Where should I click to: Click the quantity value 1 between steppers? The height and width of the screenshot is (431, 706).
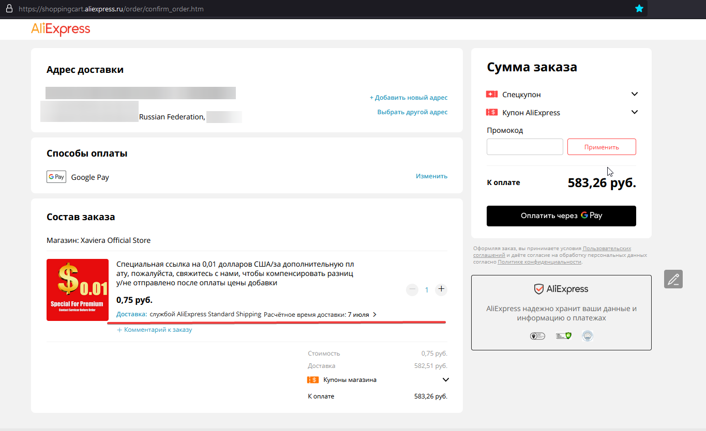tap(427, 290)
